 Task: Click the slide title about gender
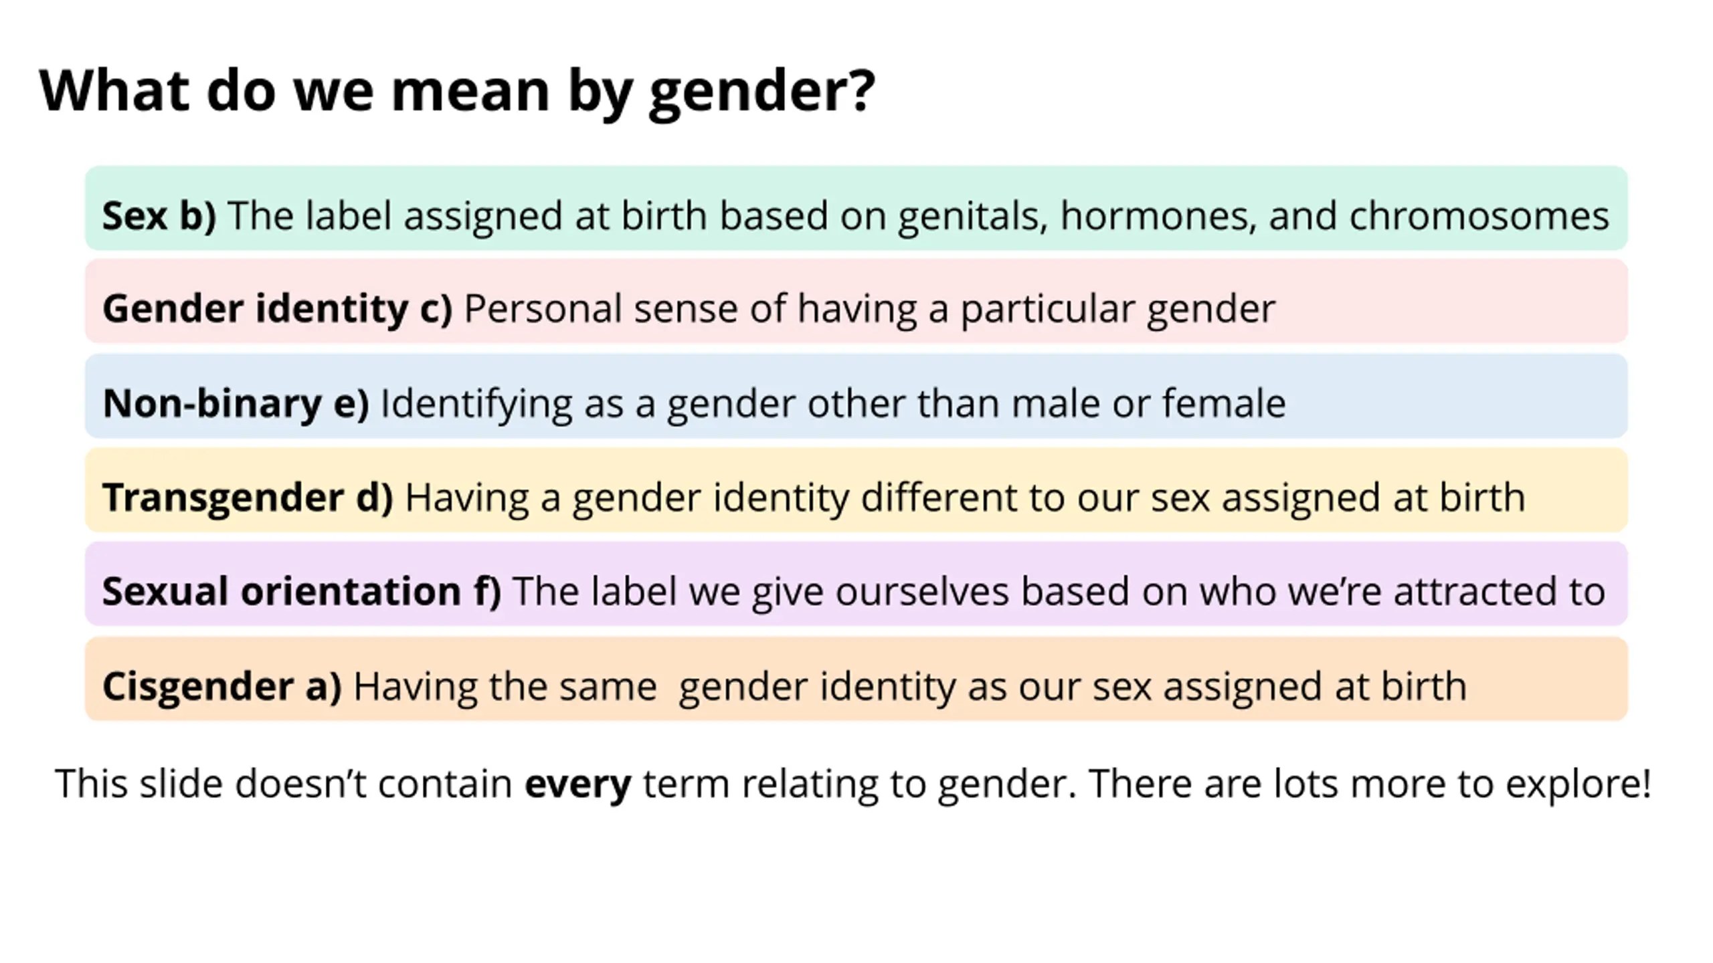[457, 92]
